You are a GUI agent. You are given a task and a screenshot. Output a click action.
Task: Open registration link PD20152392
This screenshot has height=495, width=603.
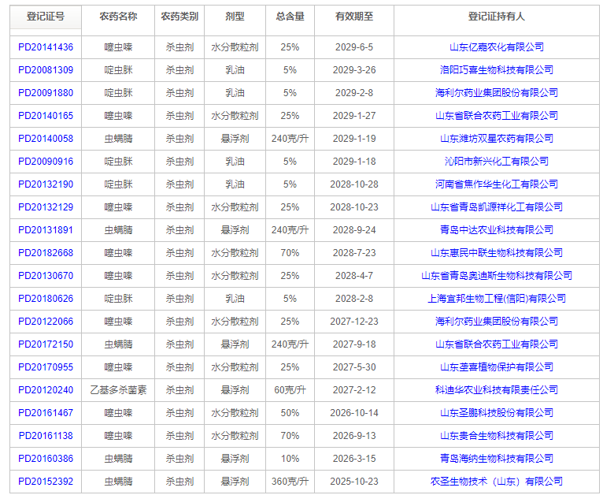coord(46,482)
